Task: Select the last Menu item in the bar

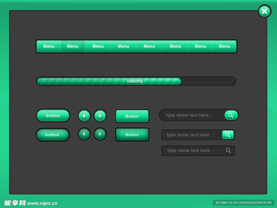Action: pyautogui.click(x=225, y=46)
